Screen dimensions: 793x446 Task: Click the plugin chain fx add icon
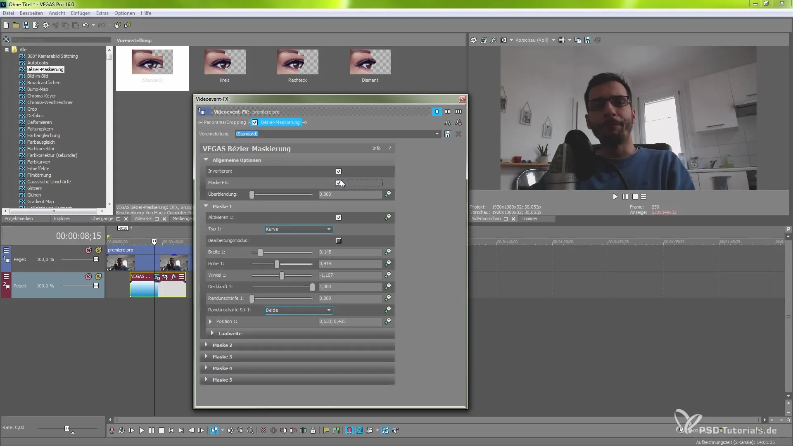pos(448,122)
